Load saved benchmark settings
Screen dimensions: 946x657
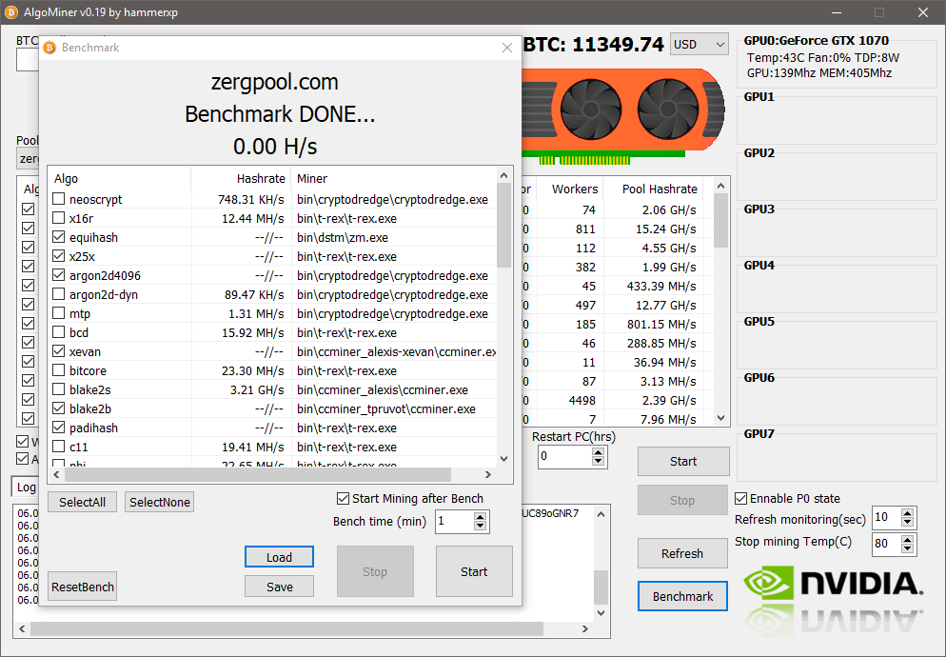[x=280, y=557]
